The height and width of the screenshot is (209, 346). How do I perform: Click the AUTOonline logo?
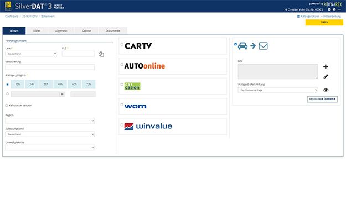click(144, 66)
